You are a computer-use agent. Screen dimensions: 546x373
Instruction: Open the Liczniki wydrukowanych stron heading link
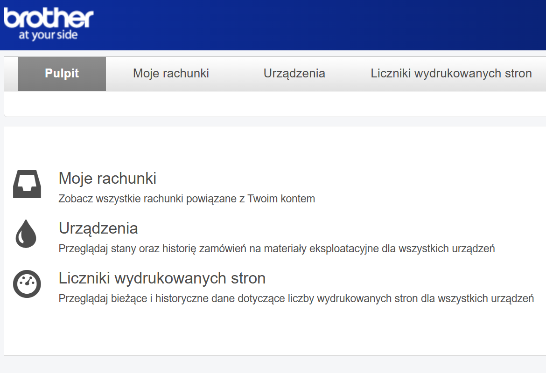click(162, 278)
